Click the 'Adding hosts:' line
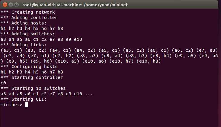 tap(23, 23)
